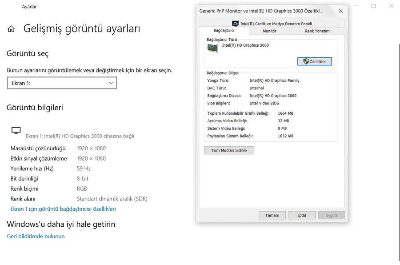Image resolution: width=400 pixels, height=265 pixels.
Task: Select the Bağdaştırıcı tab
Action: (224, 31)
